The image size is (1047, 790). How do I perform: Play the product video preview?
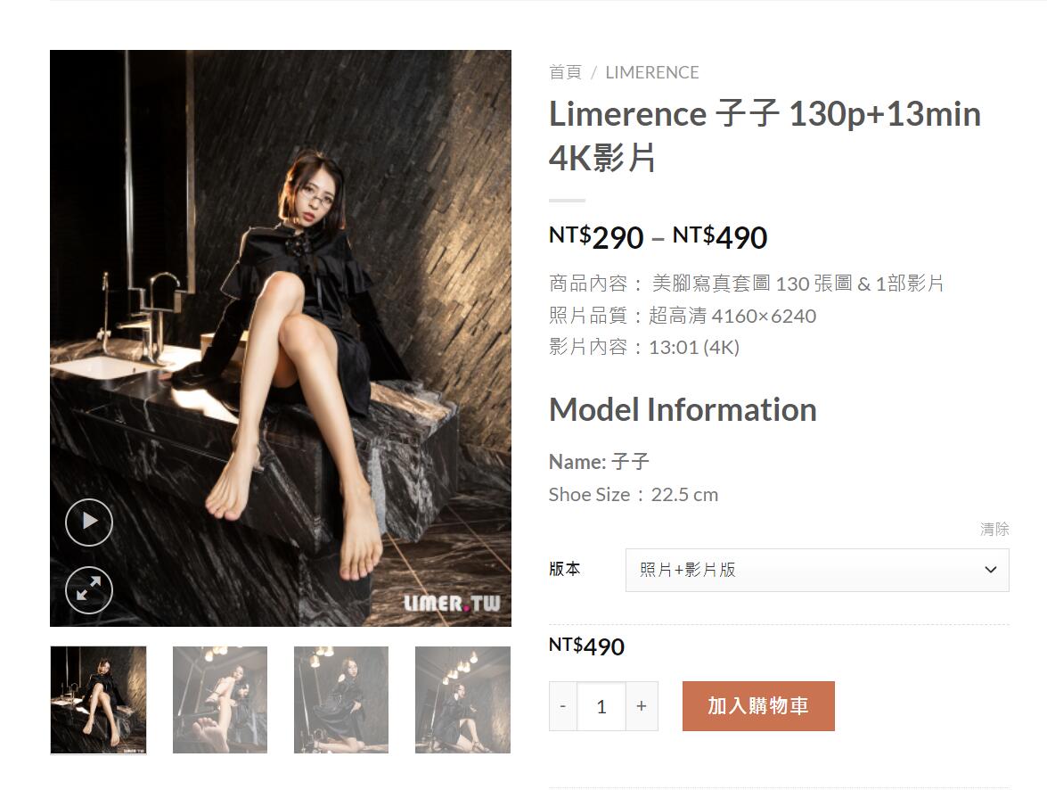(x=89, y=522)
